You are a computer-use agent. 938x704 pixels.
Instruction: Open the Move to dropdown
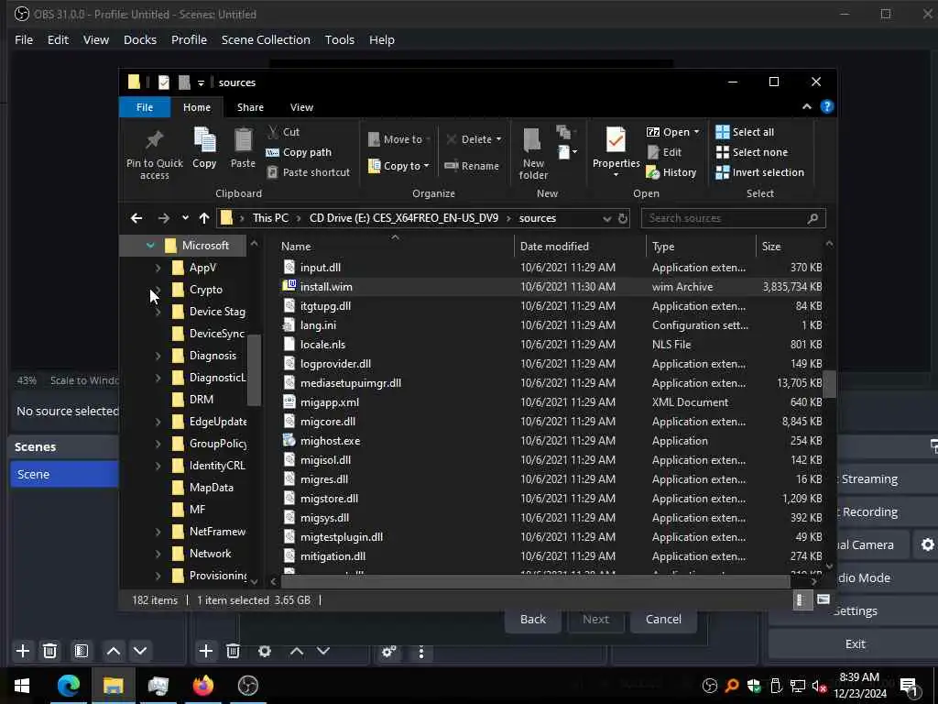(399, 139)
